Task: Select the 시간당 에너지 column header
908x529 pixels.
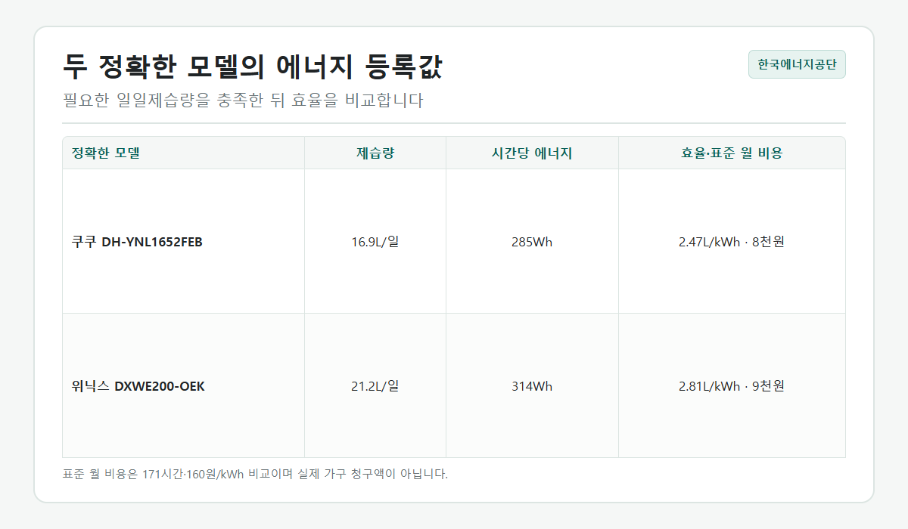Action: click(x=532, y=153)
